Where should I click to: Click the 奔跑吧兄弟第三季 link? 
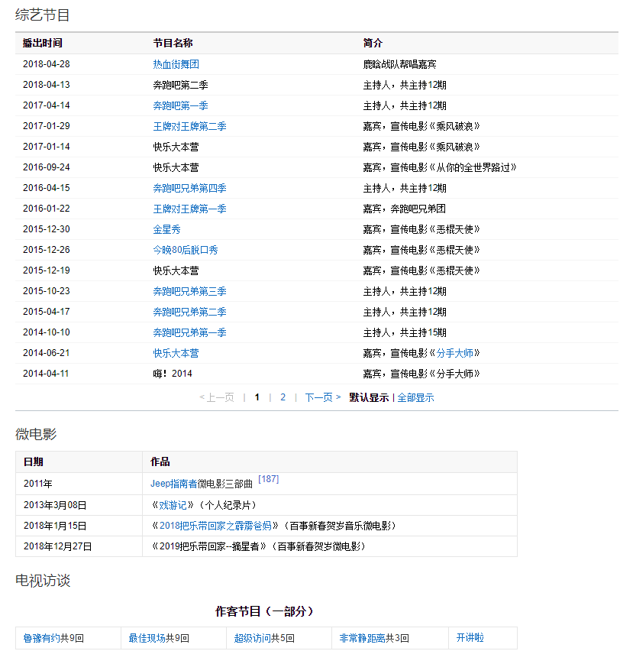[x=189, y=291]
